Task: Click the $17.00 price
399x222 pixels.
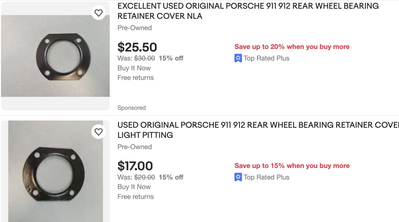Action: pyautogui.click(x=135, y=166)
